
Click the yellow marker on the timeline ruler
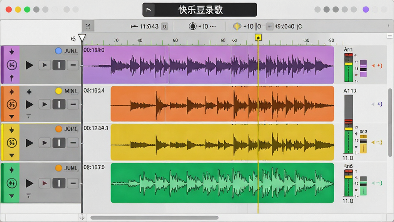tap(258, 38)
